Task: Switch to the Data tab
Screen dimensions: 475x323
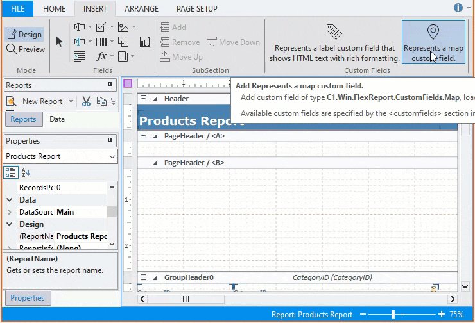Action: point(57,119)
